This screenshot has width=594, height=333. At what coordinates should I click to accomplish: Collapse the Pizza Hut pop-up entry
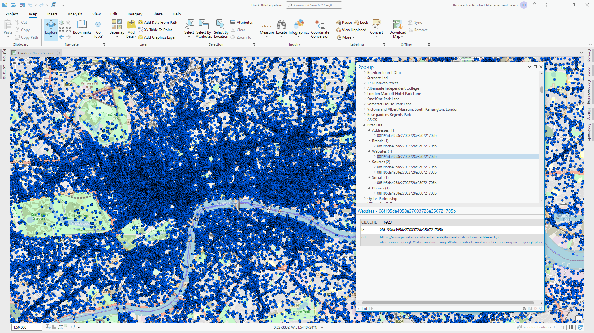(364, 125)
